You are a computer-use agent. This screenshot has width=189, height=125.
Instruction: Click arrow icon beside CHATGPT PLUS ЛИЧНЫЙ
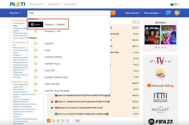click(36, 91)
